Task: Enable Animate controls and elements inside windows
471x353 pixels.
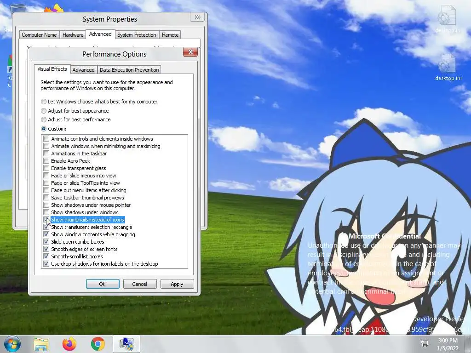Action: [x=46, y=139]
